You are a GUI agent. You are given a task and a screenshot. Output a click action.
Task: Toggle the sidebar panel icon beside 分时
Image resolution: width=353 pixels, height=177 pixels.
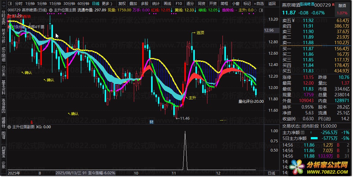pyautogui.click(x=10, y=4)
